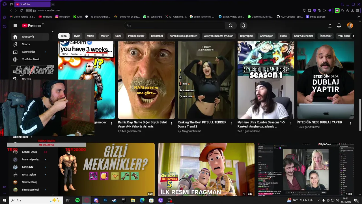Go forward with browser forward arrow
The image size is (362, 204).
point(16,10)
